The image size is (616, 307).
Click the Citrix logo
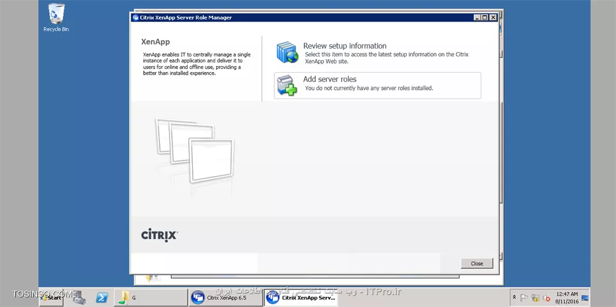point(159,235)
